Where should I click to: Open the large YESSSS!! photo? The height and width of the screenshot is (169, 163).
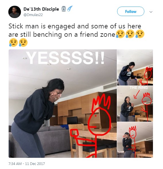click(63, 104)
